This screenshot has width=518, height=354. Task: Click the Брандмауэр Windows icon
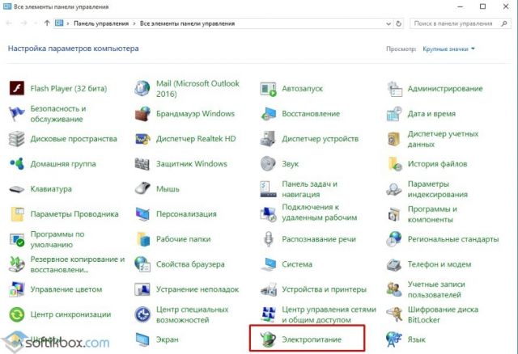click(142, 114)
